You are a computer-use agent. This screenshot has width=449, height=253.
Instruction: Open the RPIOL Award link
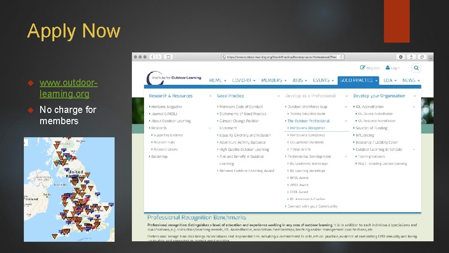(x=299, y=178)
